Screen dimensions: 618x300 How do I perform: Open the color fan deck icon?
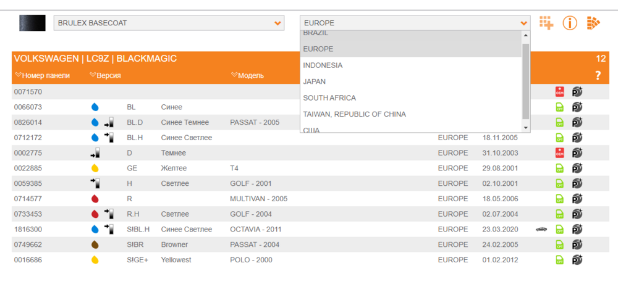click(593, 23)
